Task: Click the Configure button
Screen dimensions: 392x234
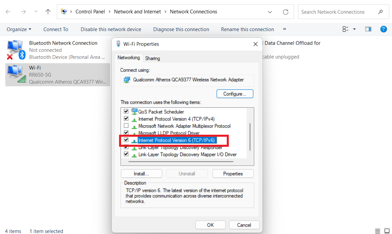Action: click(x=234, y=94)
